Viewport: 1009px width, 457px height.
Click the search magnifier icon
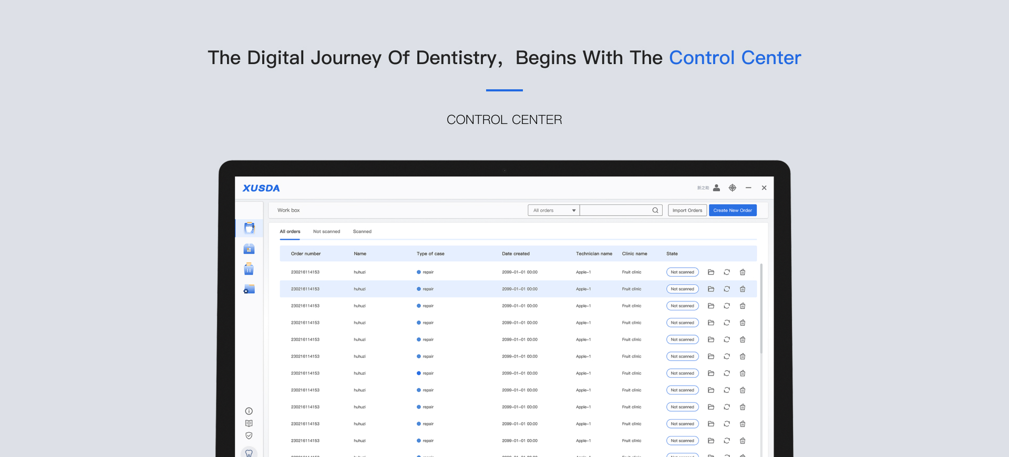pyautogui.click(x=655, y=210)
